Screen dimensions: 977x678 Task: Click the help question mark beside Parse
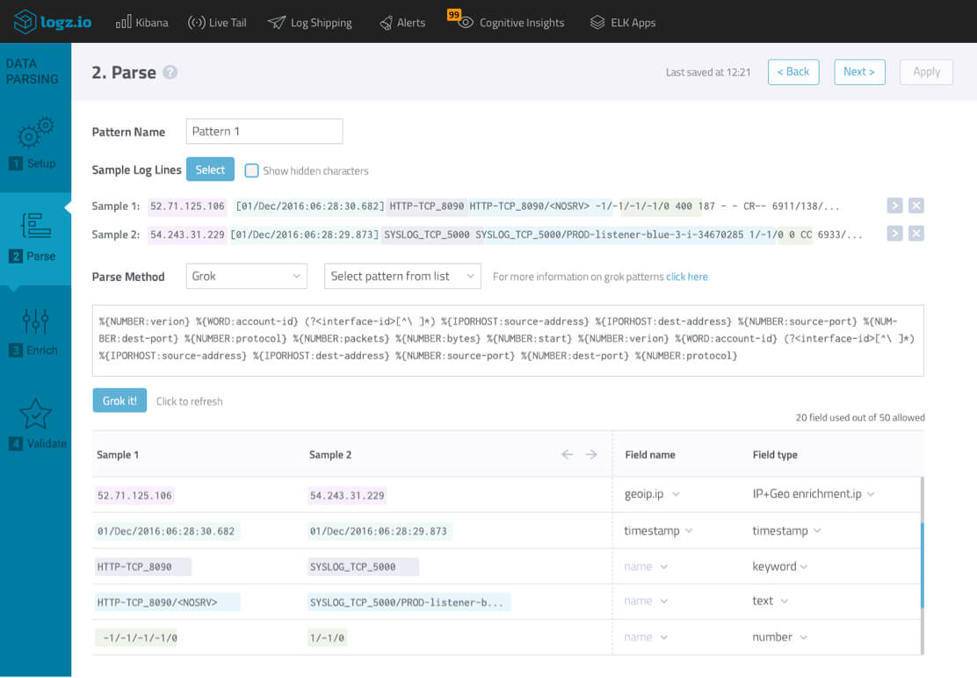170,72
